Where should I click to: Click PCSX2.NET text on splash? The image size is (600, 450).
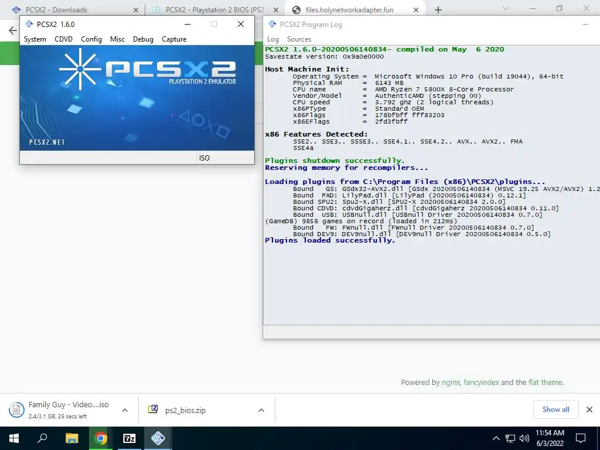47,142
